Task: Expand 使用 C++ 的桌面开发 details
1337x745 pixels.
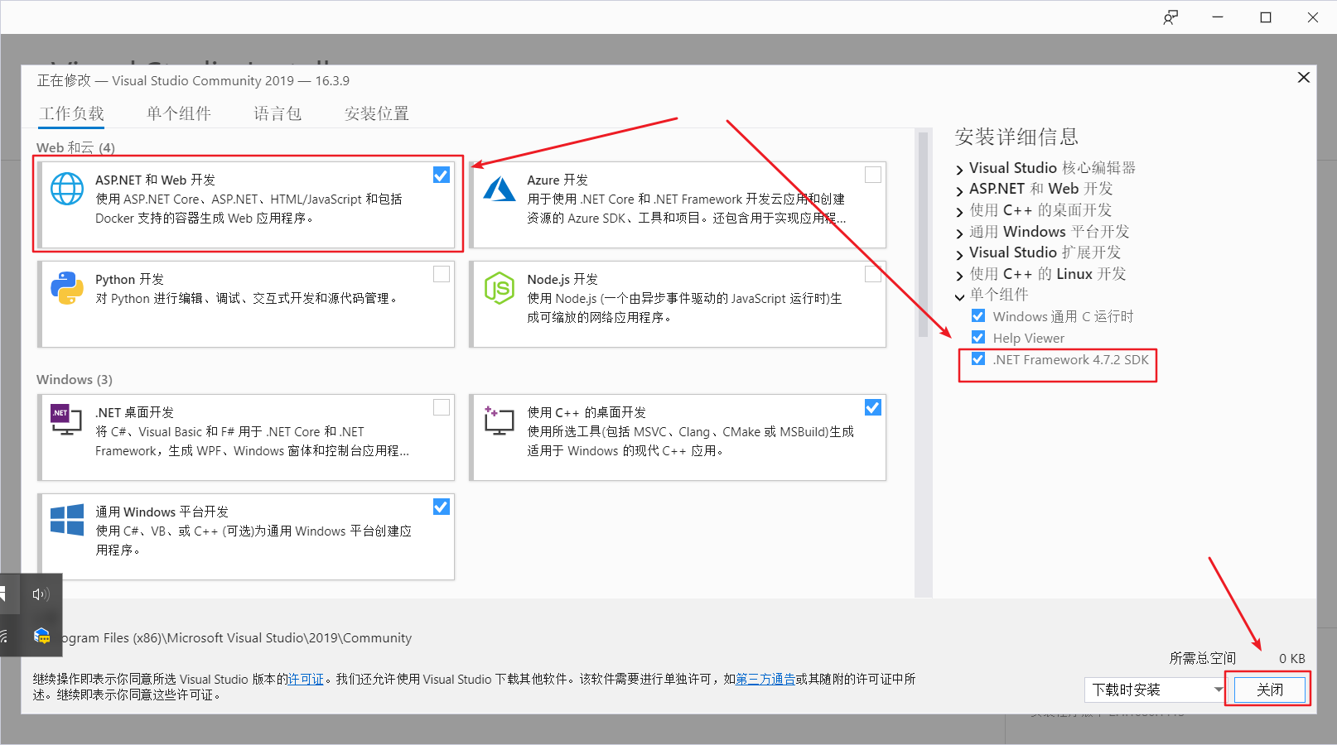Action: pyautogui.click(x=959, y=212)
